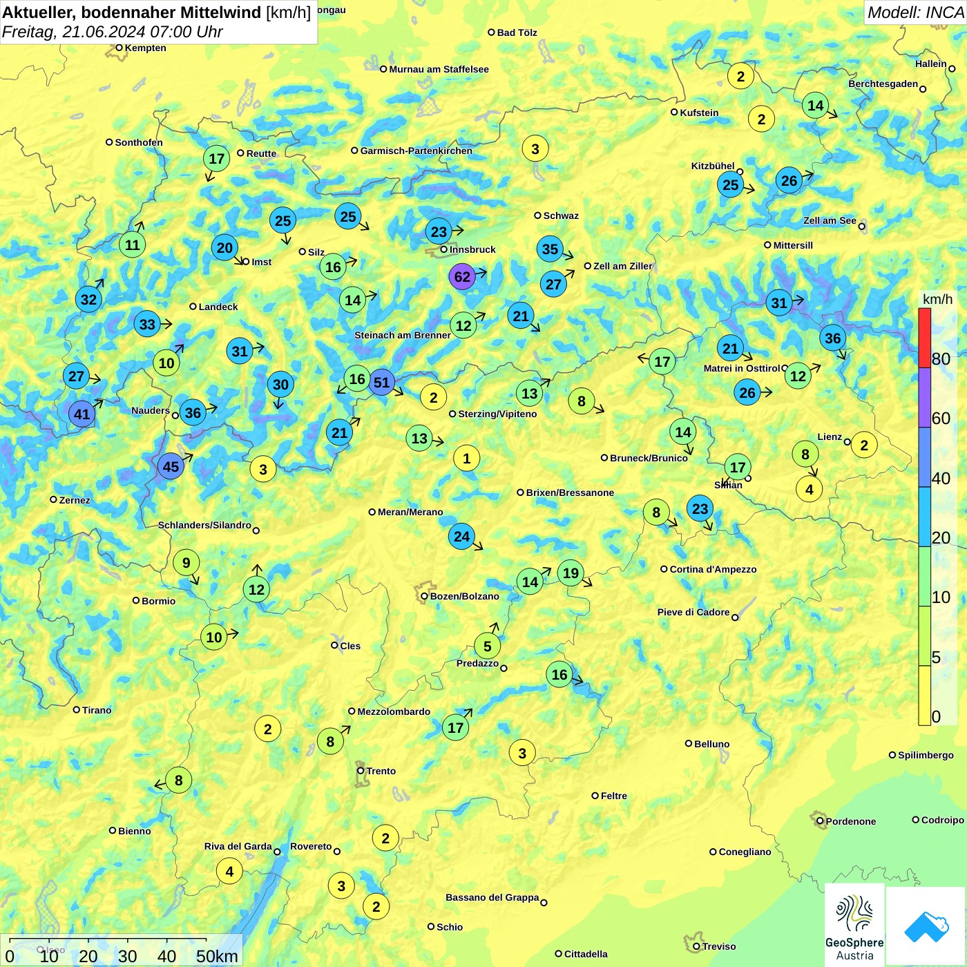
Task: Click the Matrei in Osttirol label
Action: (742, 368)
